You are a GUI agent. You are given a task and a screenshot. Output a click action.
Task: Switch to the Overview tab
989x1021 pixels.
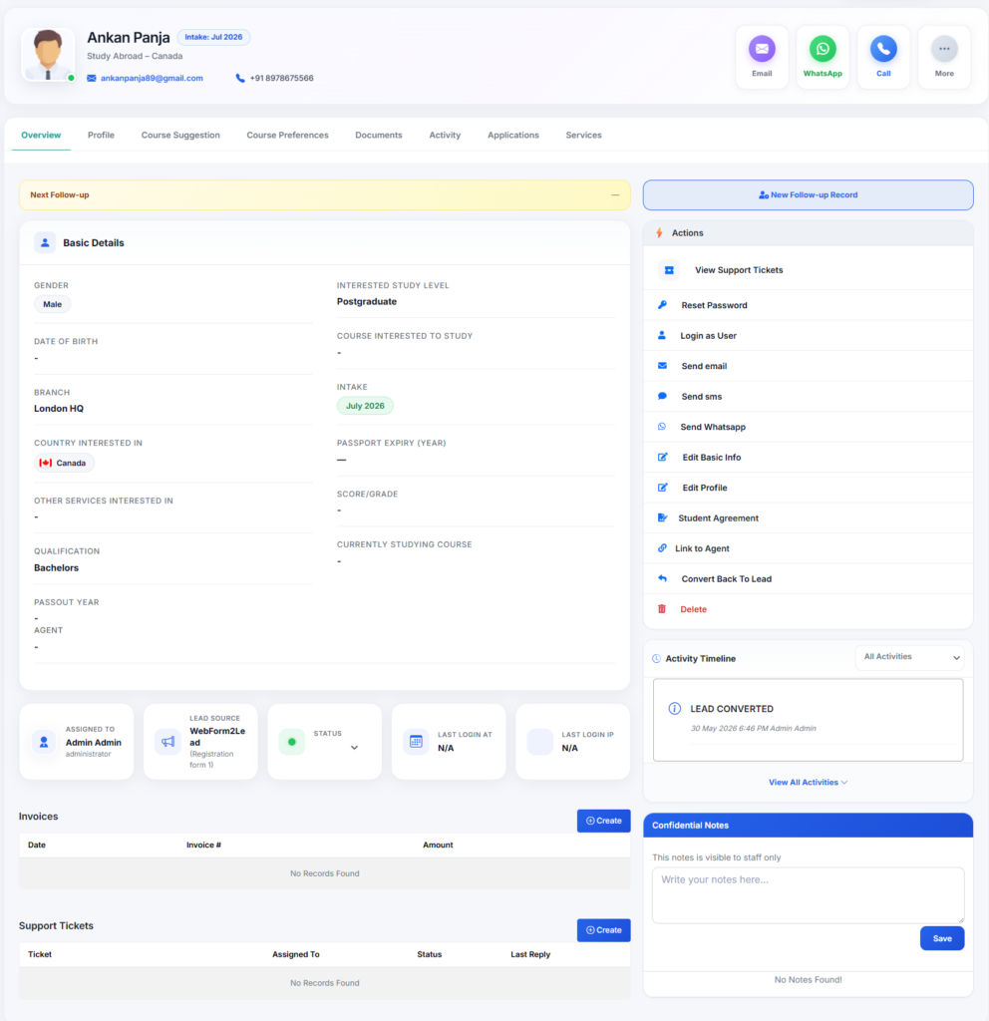pyautogui.click(x=41, y=135)
